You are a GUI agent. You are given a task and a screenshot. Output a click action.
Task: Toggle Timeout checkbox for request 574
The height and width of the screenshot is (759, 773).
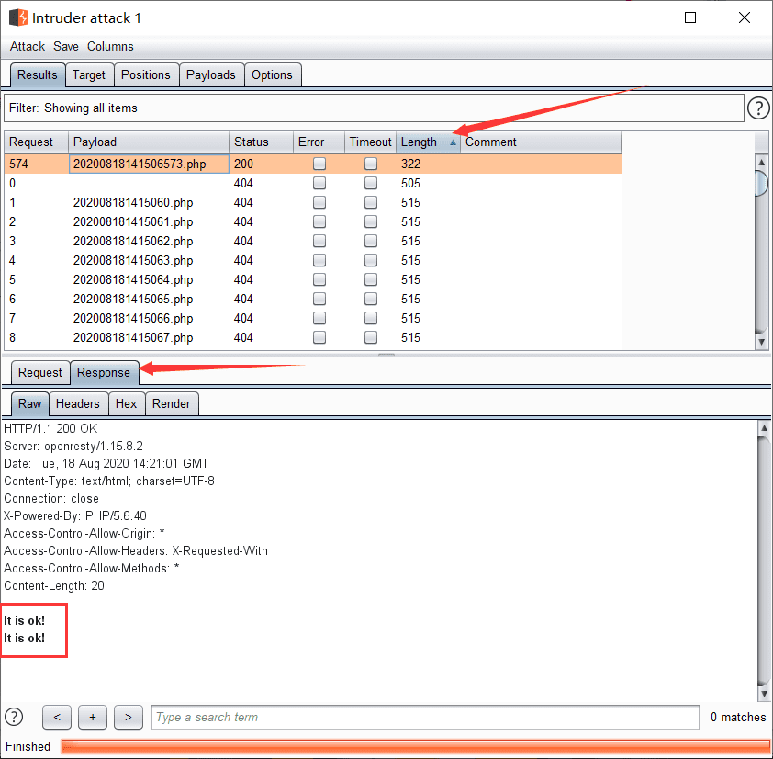[x=371, y=164]
